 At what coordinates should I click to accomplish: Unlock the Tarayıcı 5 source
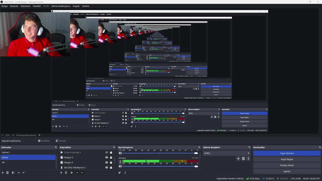(x=111, y=157)
